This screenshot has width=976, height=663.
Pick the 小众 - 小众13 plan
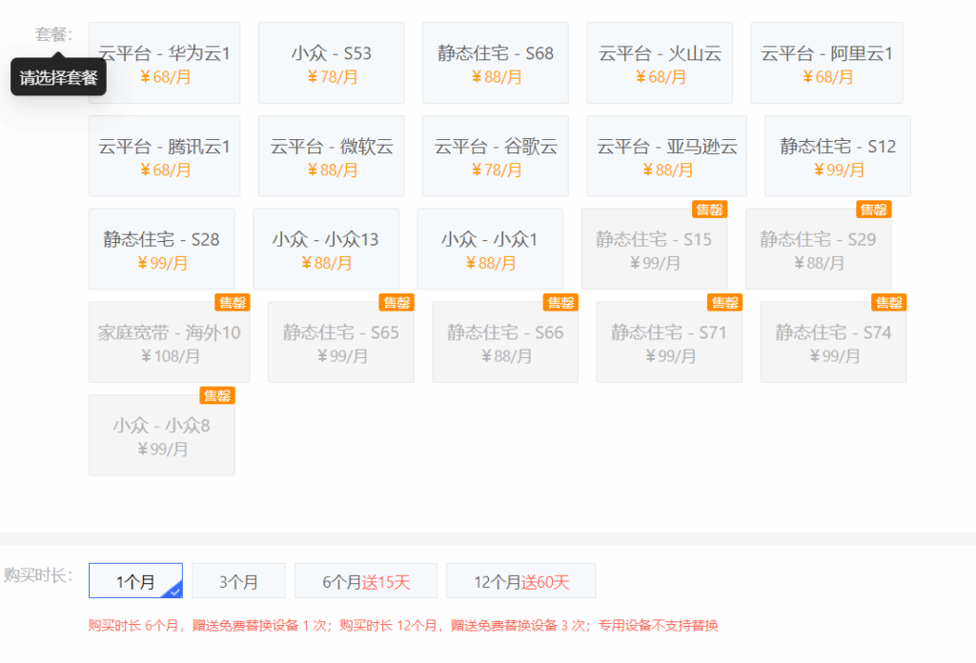pyautogui.click(x=326, y=249)
